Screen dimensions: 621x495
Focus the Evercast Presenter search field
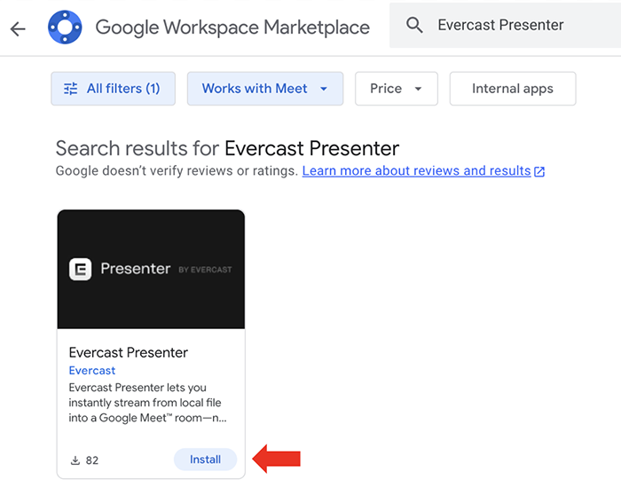505,26
